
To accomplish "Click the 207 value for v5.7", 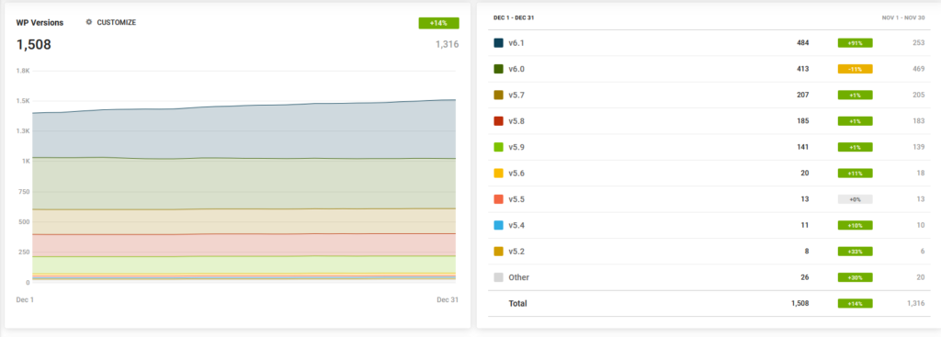I will tap(802, 95).
